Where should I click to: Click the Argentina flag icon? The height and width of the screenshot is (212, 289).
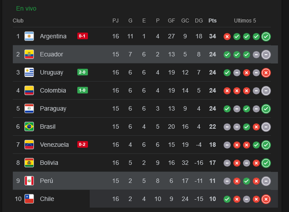coord(29,36)
